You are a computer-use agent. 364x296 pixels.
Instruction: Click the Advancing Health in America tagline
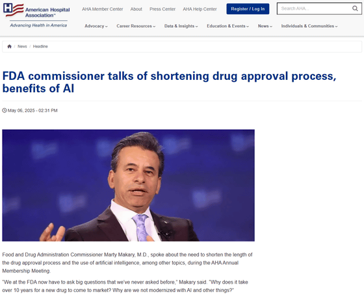point(38,25)
